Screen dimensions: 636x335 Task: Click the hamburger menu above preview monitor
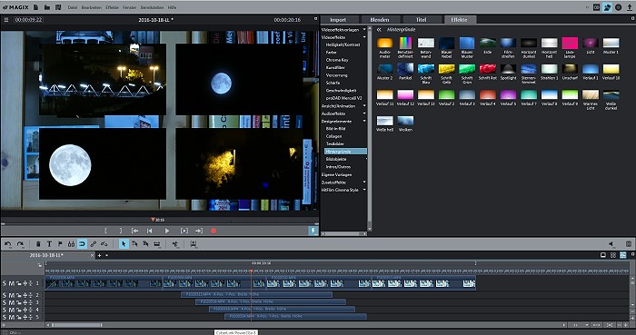[x=6, y=19]
